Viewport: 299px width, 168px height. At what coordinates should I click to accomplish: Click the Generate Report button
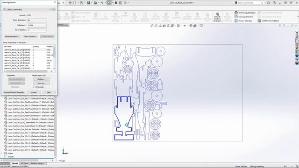tap(12, 36)
